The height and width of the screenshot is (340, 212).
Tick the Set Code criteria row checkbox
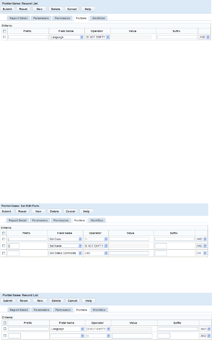pyautogui.click(x=4, y=239)
